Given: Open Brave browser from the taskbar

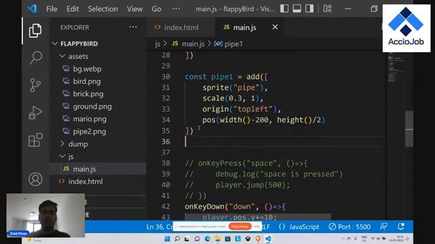Looking at the screenshot, I should [258, 239].
